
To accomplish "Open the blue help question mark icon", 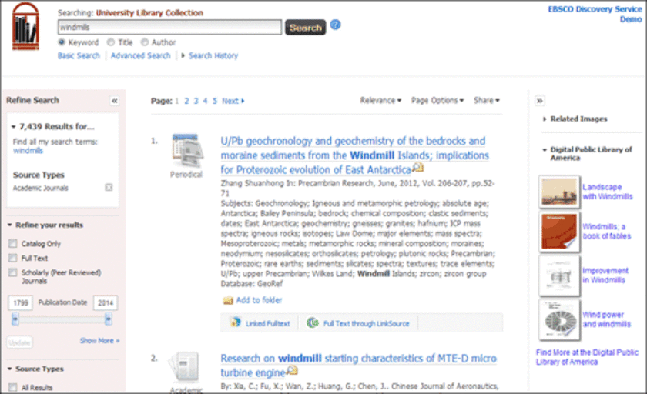I will point(336,25).
